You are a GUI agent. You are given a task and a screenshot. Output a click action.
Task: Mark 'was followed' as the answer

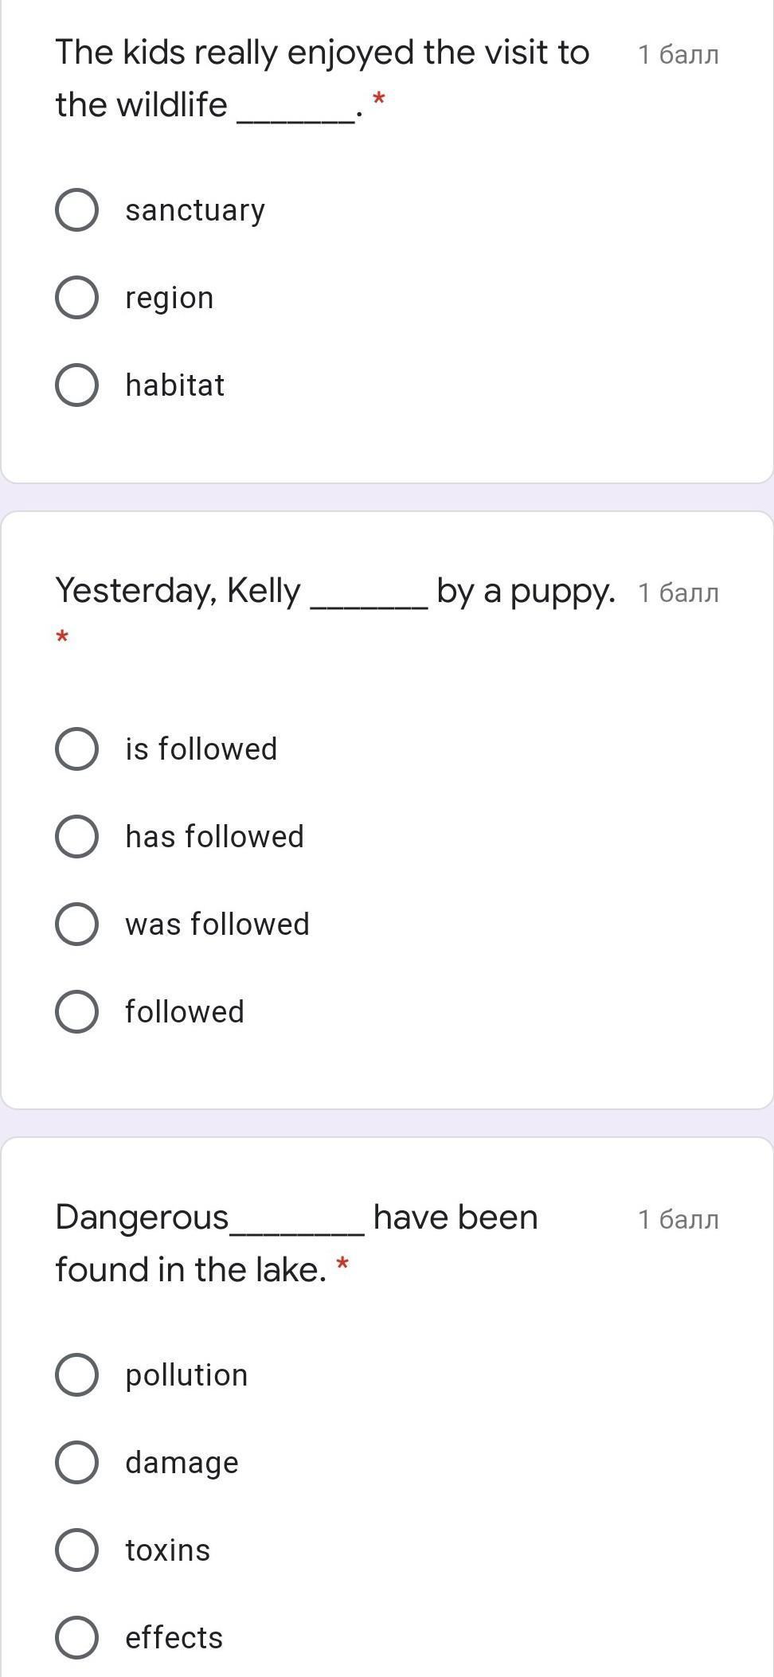coord(77,924)
